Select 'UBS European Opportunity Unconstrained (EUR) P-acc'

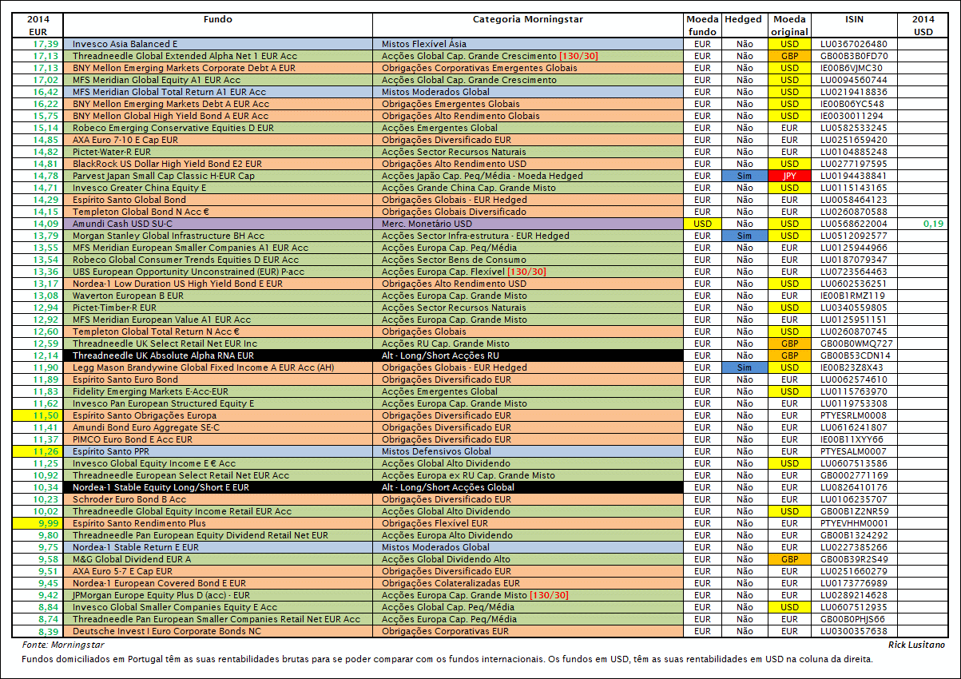tap(218, 272)
